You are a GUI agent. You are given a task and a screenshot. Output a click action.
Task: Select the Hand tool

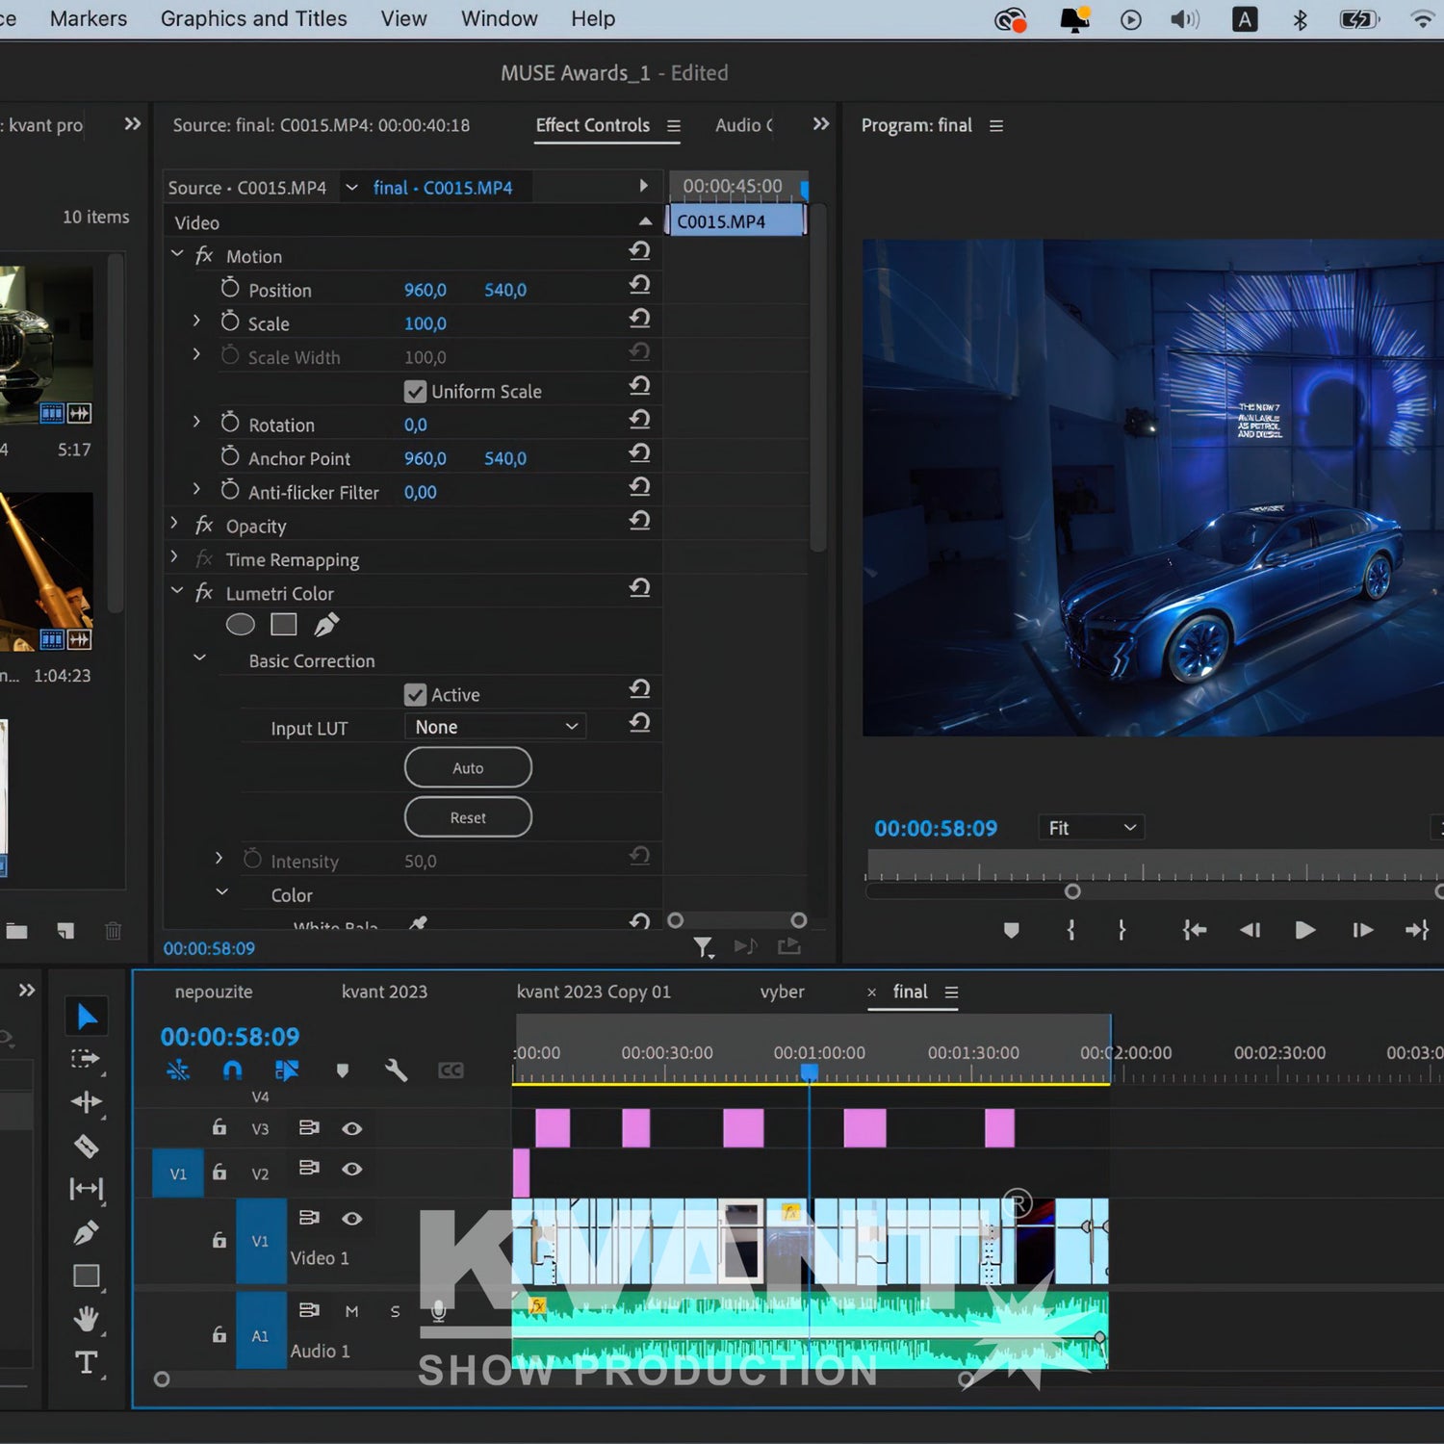87,1319
